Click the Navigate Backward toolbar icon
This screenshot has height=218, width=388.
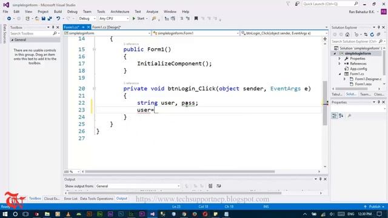pos(9,19)
